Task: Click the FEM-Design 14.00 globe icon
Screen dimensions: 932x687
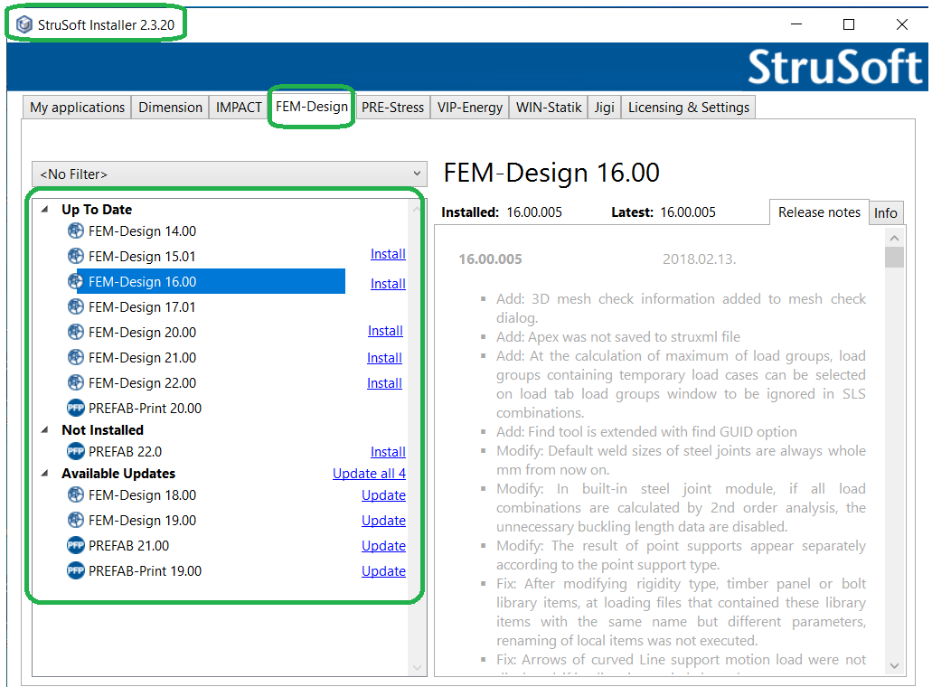Action: pos(76,231)
